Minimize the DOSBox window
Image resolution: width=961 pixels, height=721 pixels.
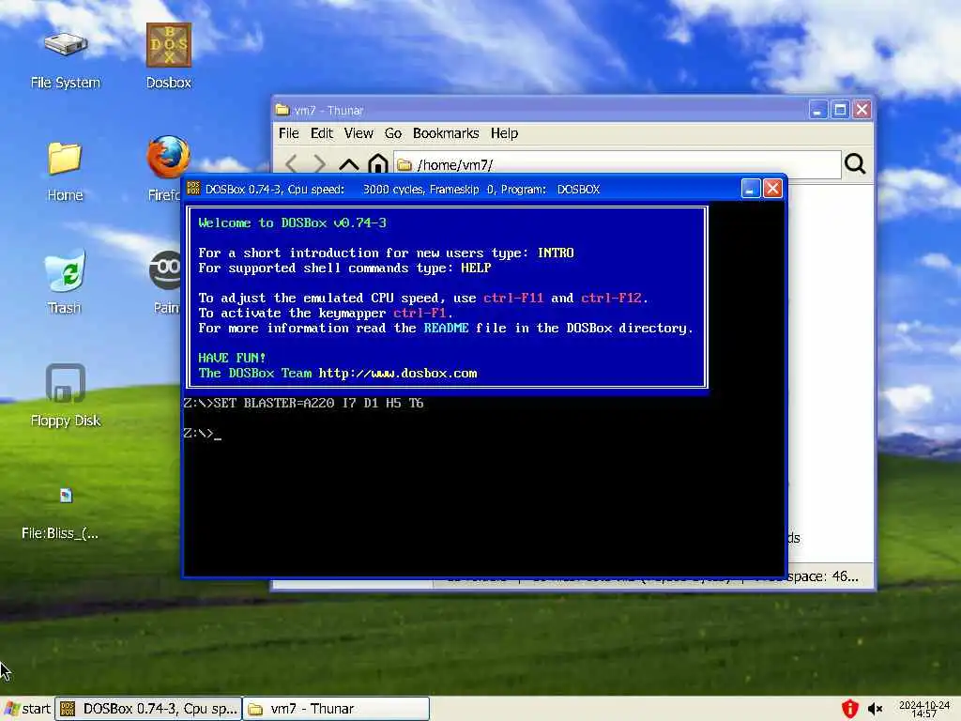pos(751,189)
